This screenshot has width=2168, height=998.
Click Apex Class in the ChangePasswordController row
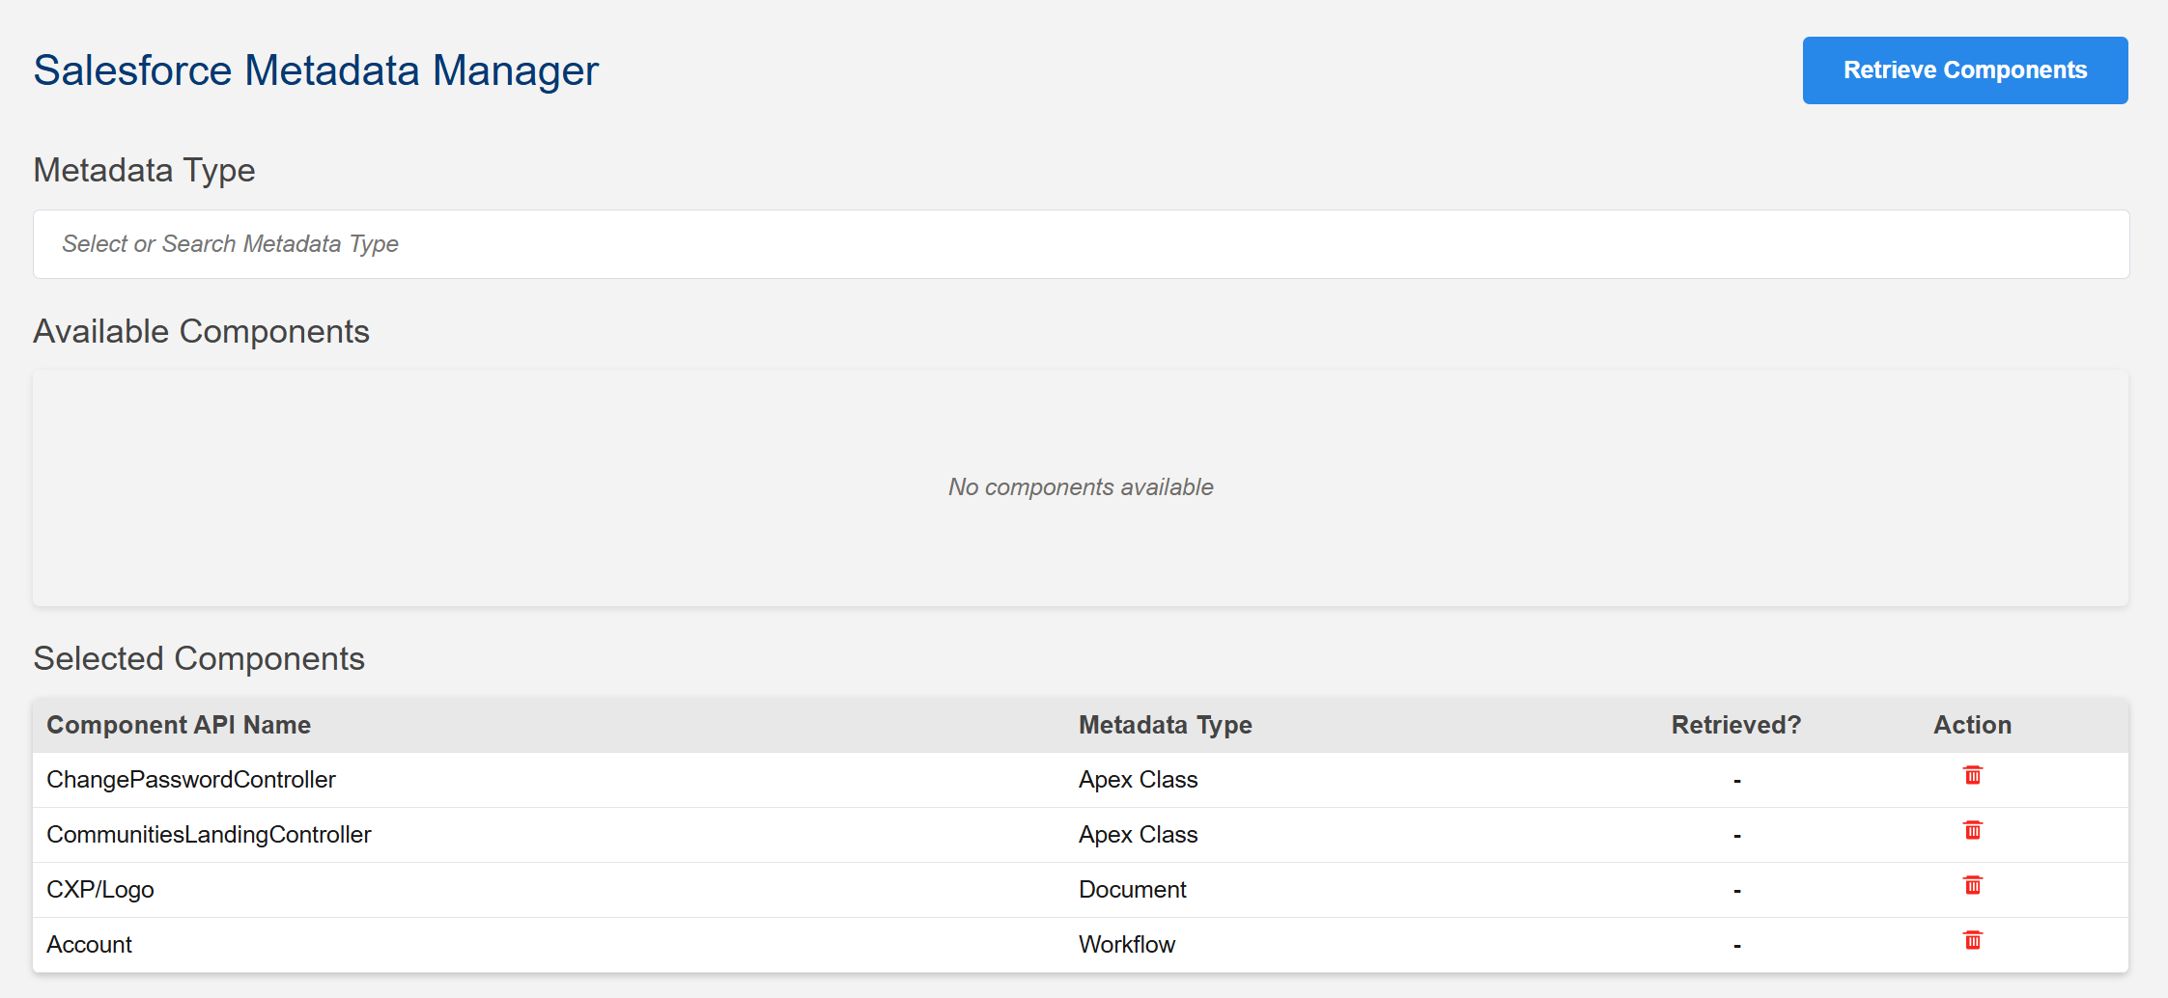pyautogui.click(x=1138, y=780)
